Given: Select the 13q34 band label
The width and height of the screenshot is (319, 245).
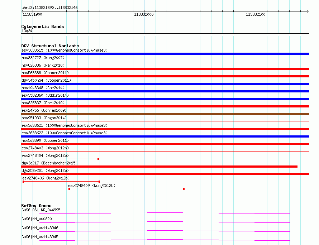Looking at the screenshot, I should pyautogui.click(x=27, y=31).
